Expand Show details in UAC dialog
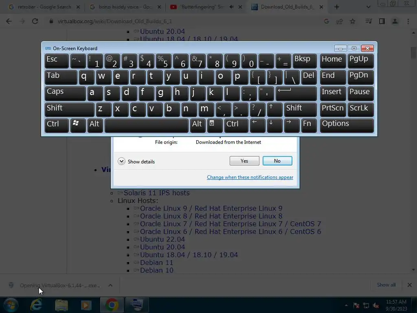417x313 pixels. click(136, 161)
